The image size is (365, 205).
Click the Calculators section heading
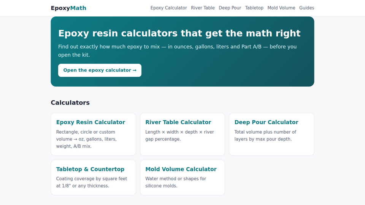[70, 102]
